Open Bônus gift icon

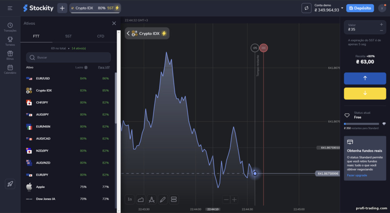[10, 55]
